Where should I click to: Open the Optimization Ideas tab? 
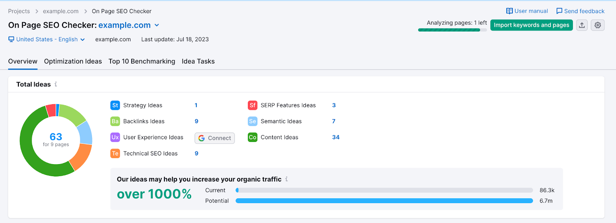73,62
